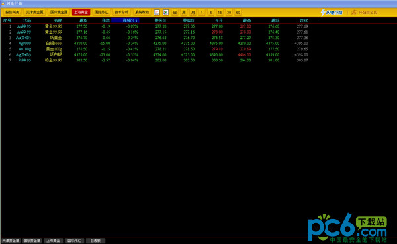Select the Au99.95 code cell
This screenshot has height=244, width=397.
point(24,26)
